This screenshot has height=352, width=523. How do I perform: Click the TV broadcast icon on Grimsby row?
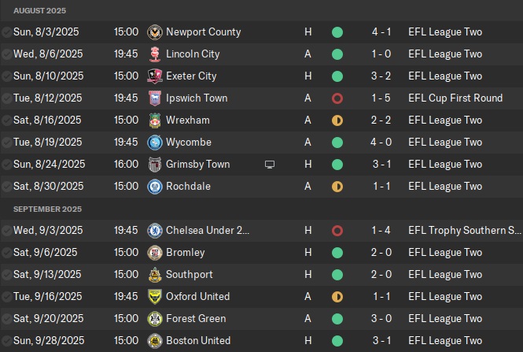click(x=270, y=165)
